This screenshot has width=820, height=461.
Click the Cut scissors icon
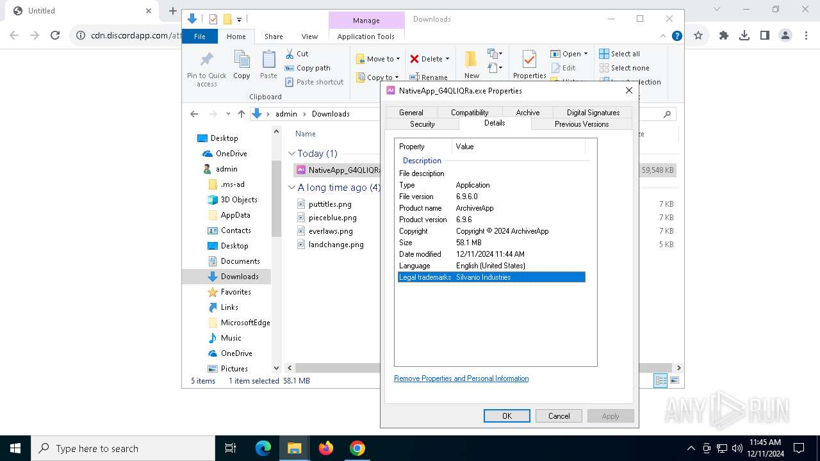click(290, 54)
